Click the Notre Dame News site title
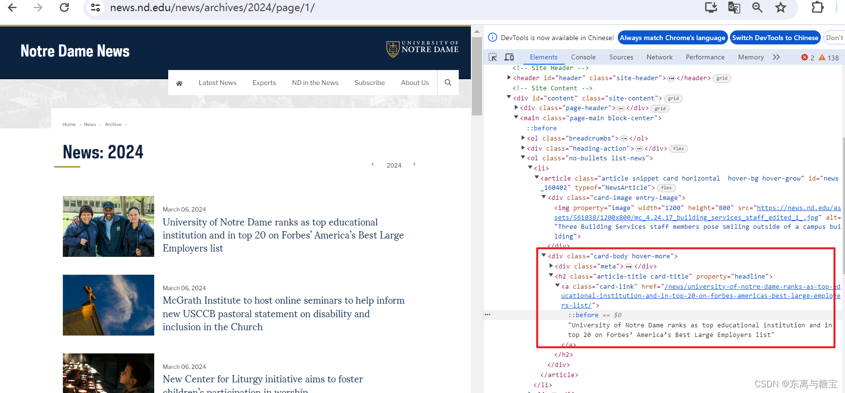The width and height of the screenshot is (845, 393). point(75,51)
